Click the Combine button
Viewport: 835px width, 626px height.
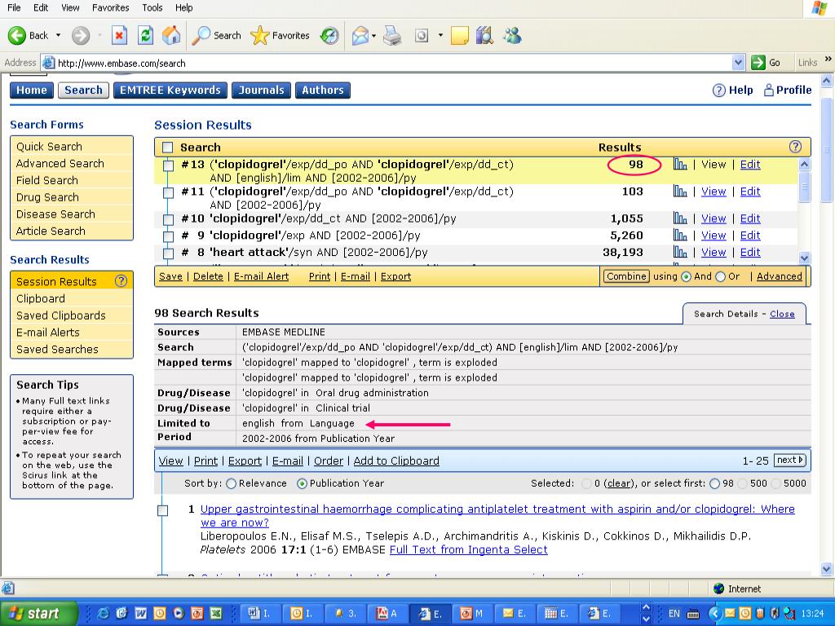coord(626,276)
